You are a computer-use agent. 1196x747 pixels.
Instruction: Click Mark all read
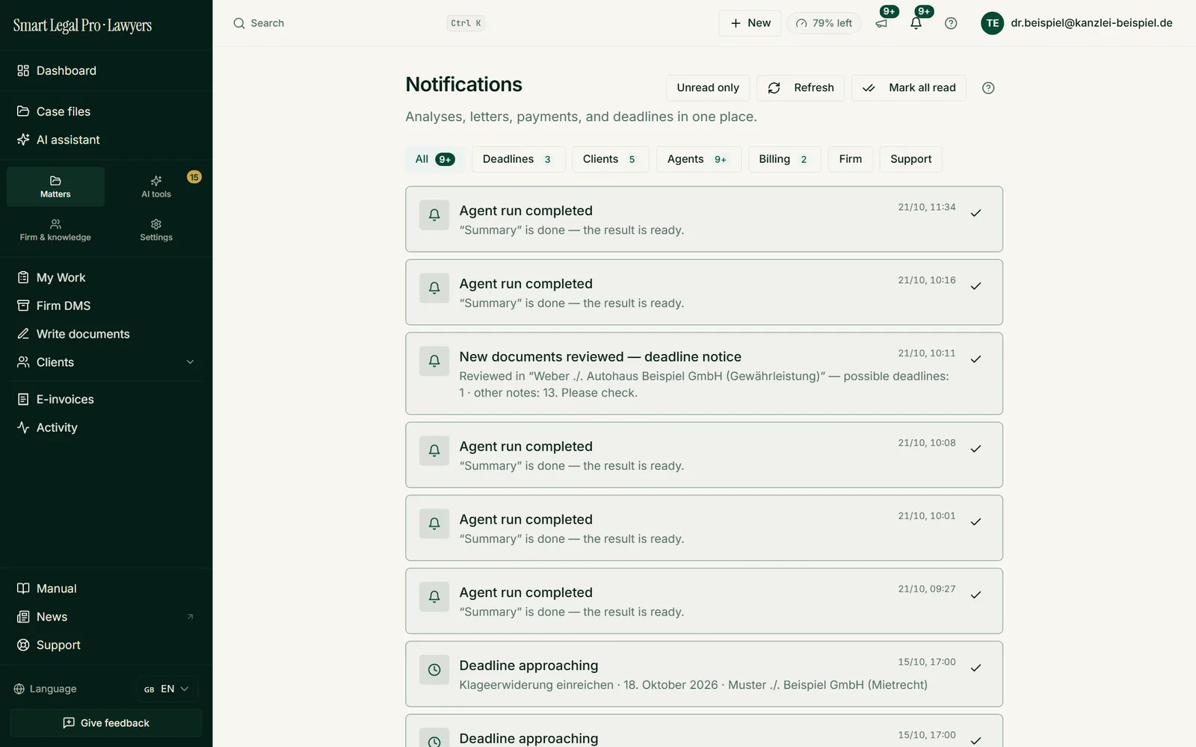point(909,88)
